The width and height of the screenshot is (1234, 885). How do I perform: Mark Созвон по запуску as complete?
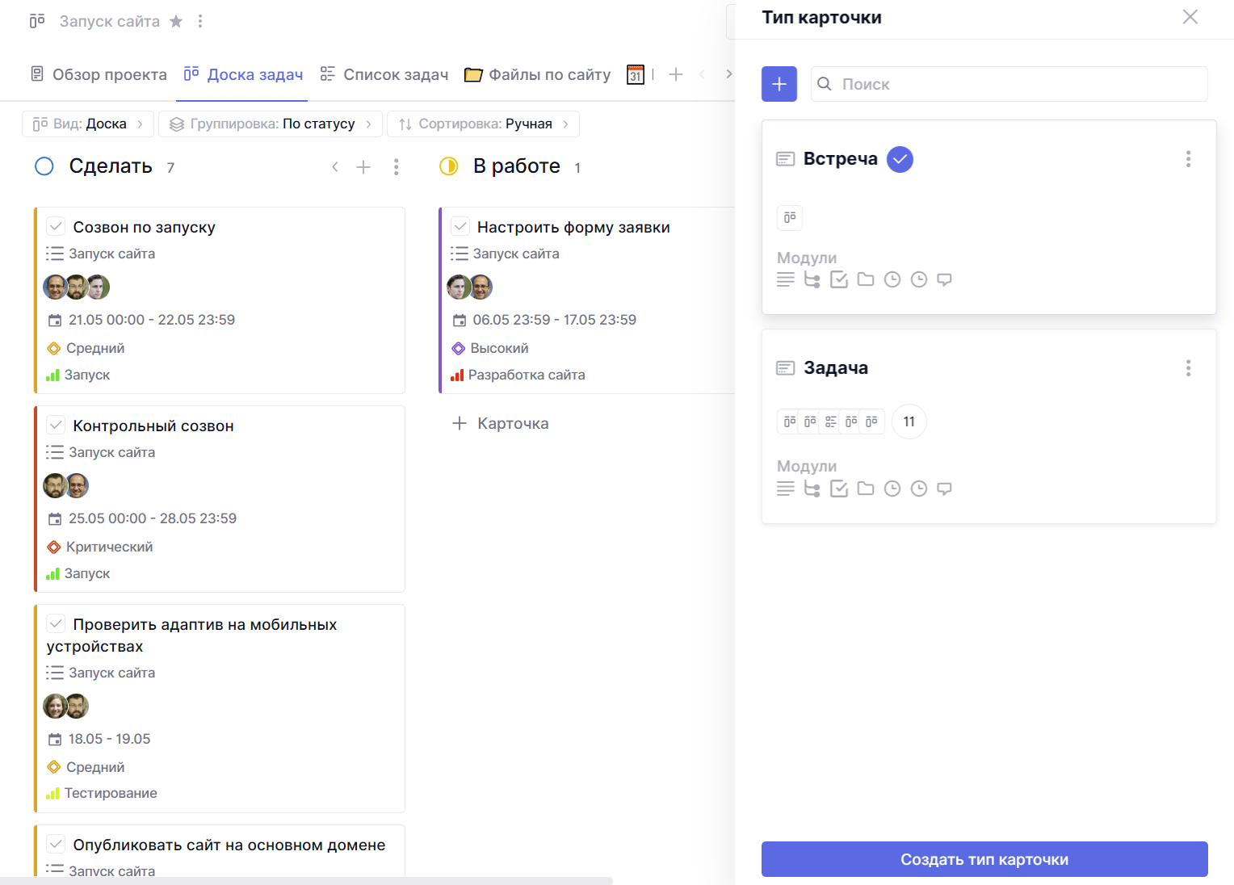point(56,226)
